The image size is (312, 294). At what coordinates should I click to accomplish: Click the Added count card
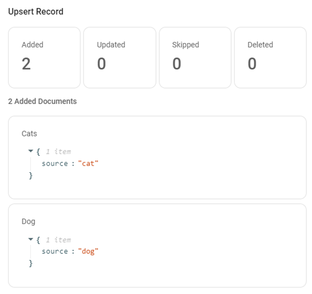pyautogui.click(x=44, y=57)
